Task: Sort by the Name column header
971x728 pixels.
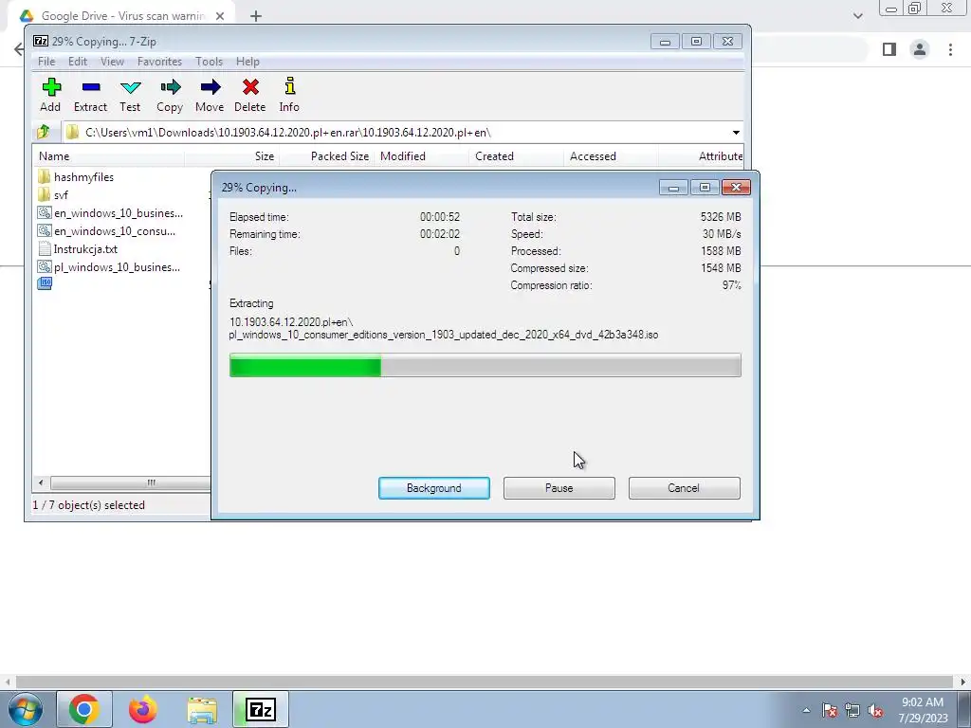Action: [108, 156]
